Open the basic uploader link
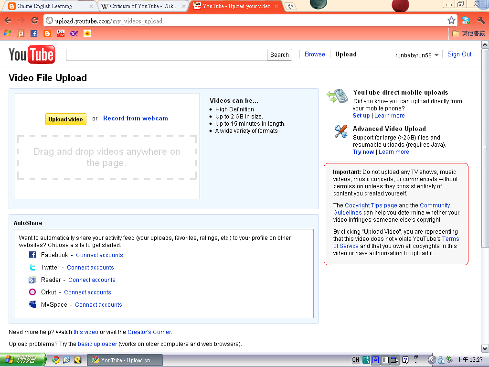 (x=97, y=344)
